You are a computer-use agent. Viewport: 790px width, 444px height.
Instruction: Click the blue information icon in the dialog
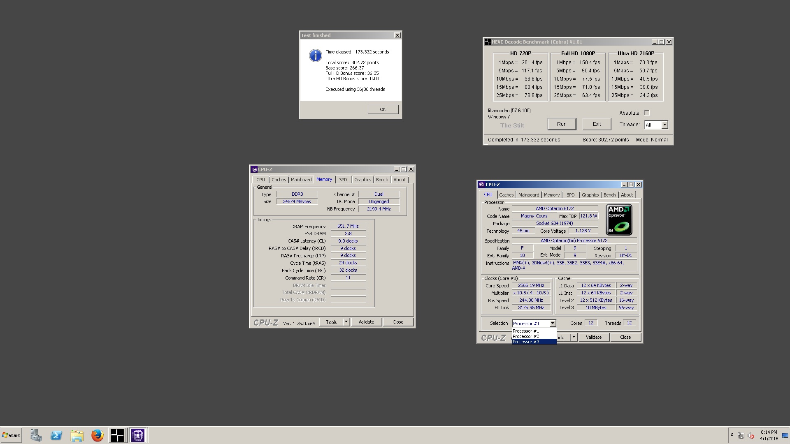coord(315,55)
